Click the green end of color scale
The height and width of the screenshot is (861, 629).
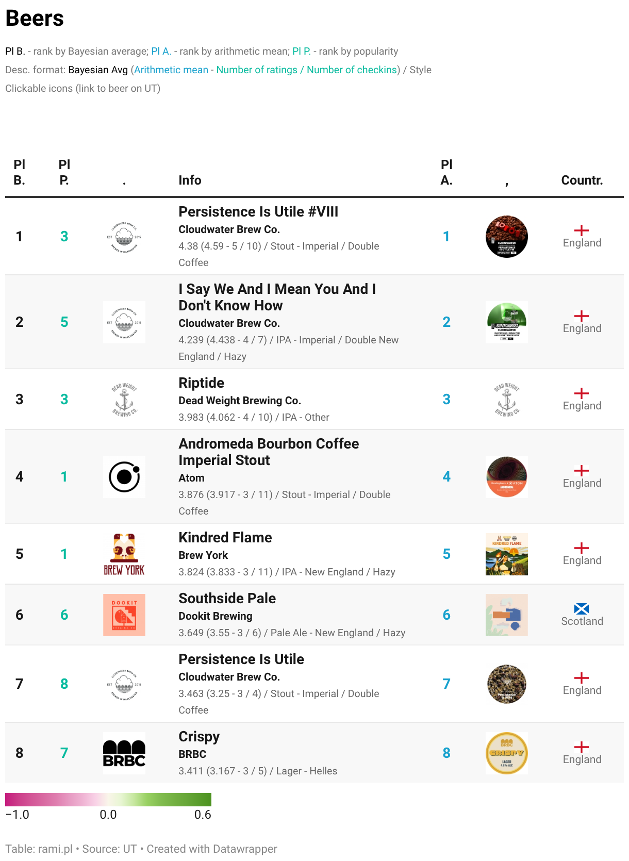[x=204, y=799]
